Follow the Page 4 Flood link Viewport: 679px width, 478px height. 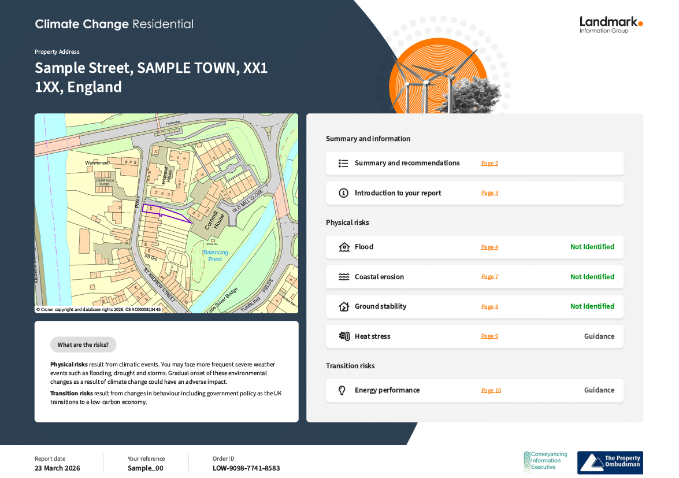pos(489,247)
